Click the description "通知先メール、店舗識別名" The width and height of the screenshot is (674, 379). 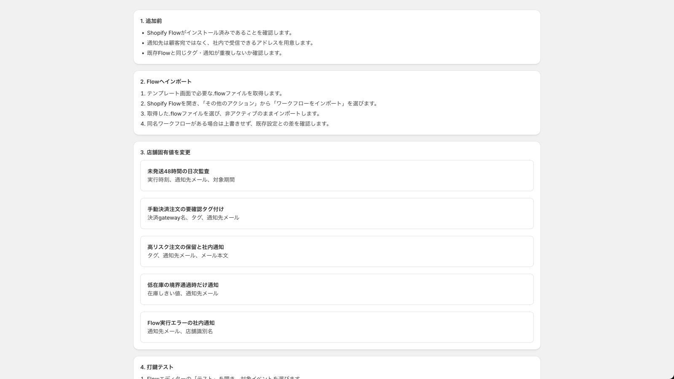[180, 331]
